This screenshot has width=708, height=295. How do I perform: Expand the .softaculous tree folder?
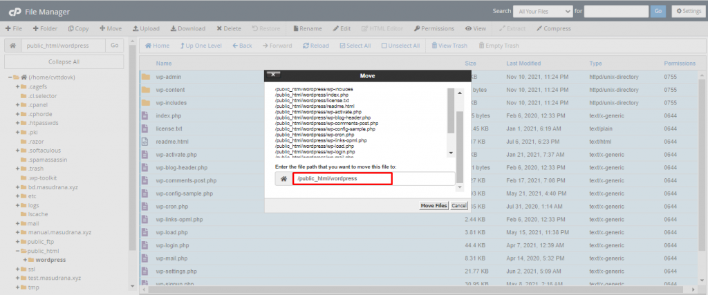pyautogui.click(x=17, y=150)
